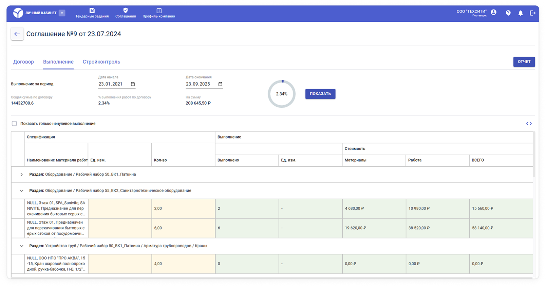The height and width of the screenshot is (287, 546).
Task: Switch to Стройконтроль tab
Action: pos(101,62)
